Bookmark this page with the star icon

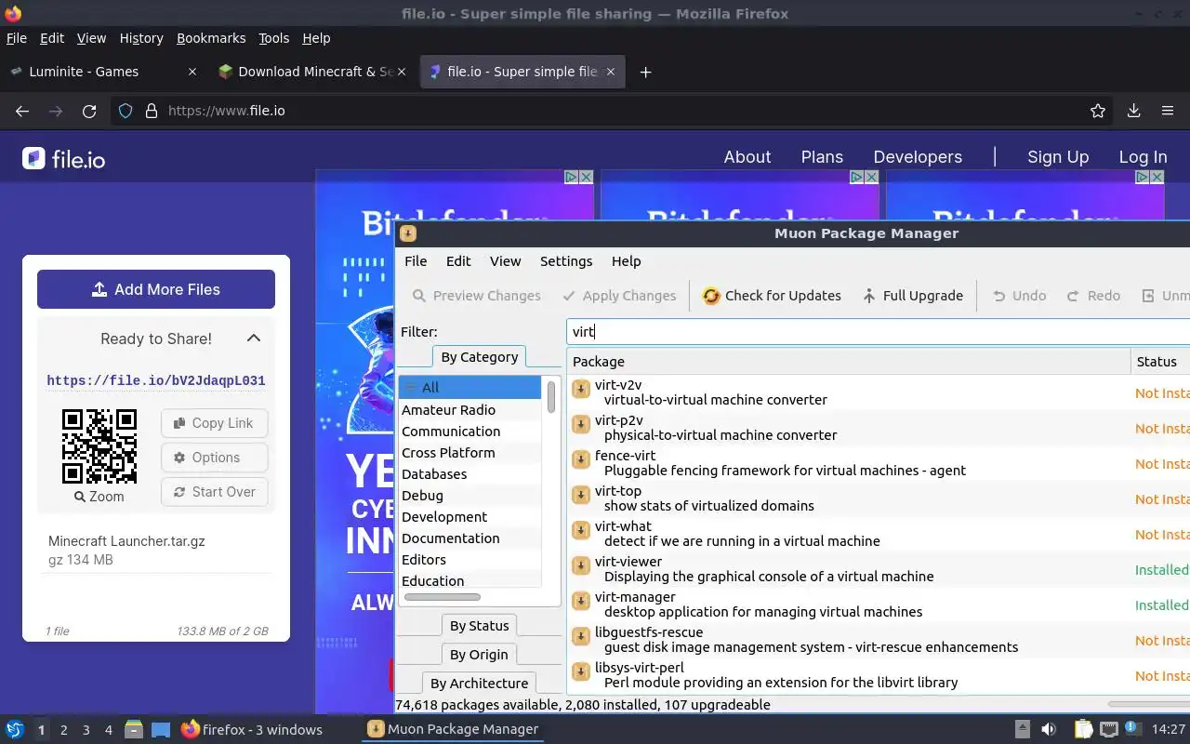1098,111
